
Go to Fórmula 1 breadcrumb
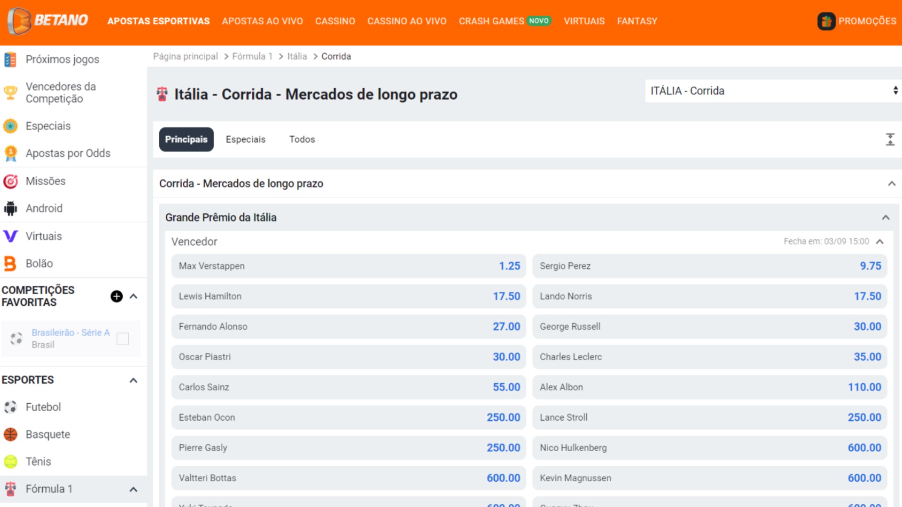tap(252, 56)
